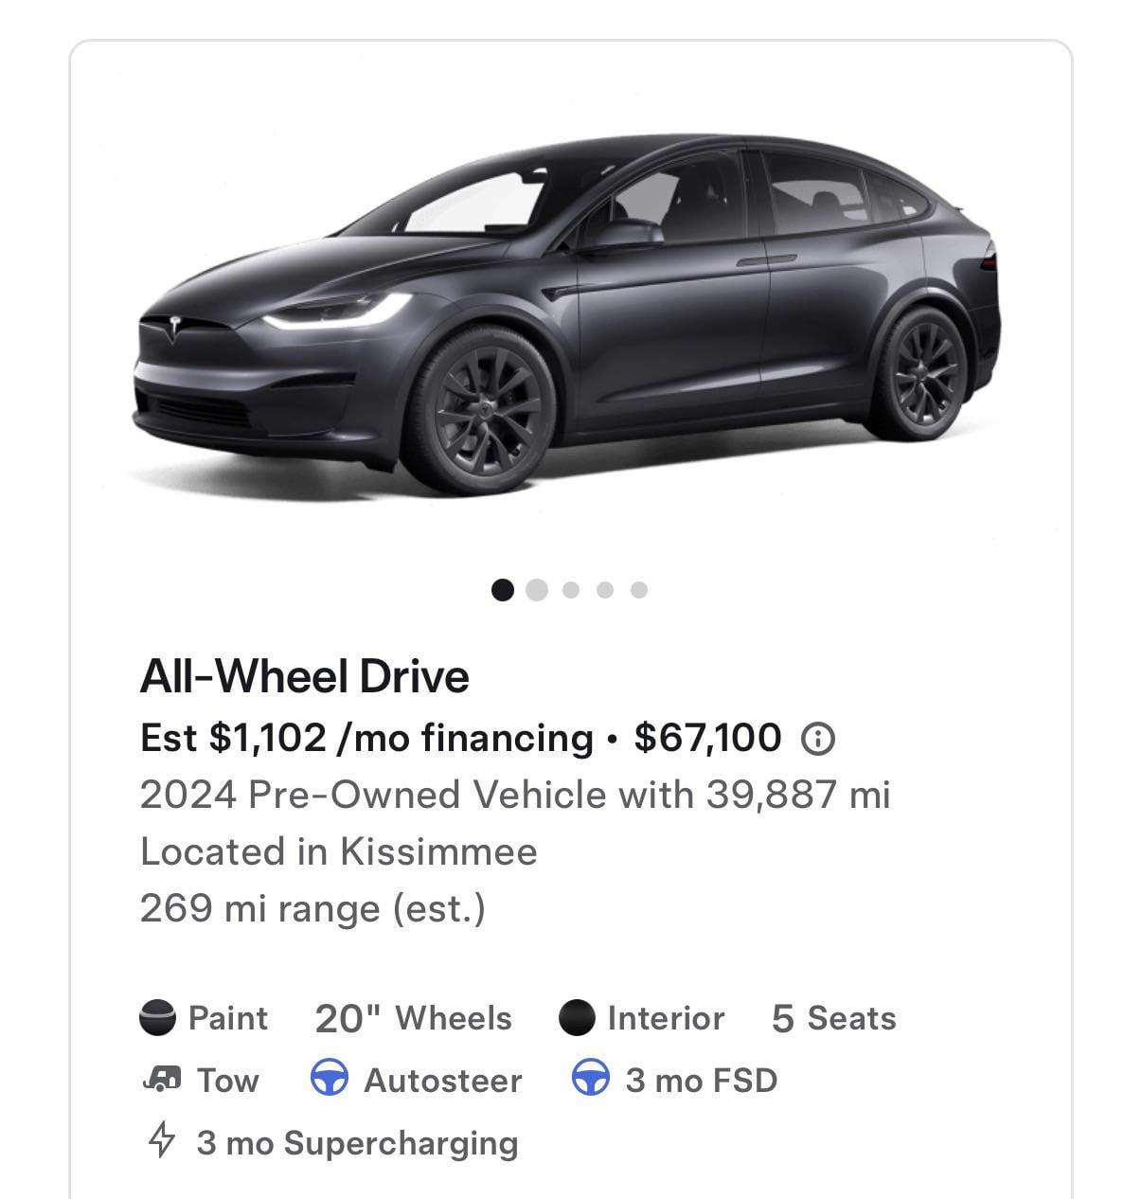Click the price info circle icon
Image resolution: width=1142 pixels, height=1199 pixels.
pos(818,738)
